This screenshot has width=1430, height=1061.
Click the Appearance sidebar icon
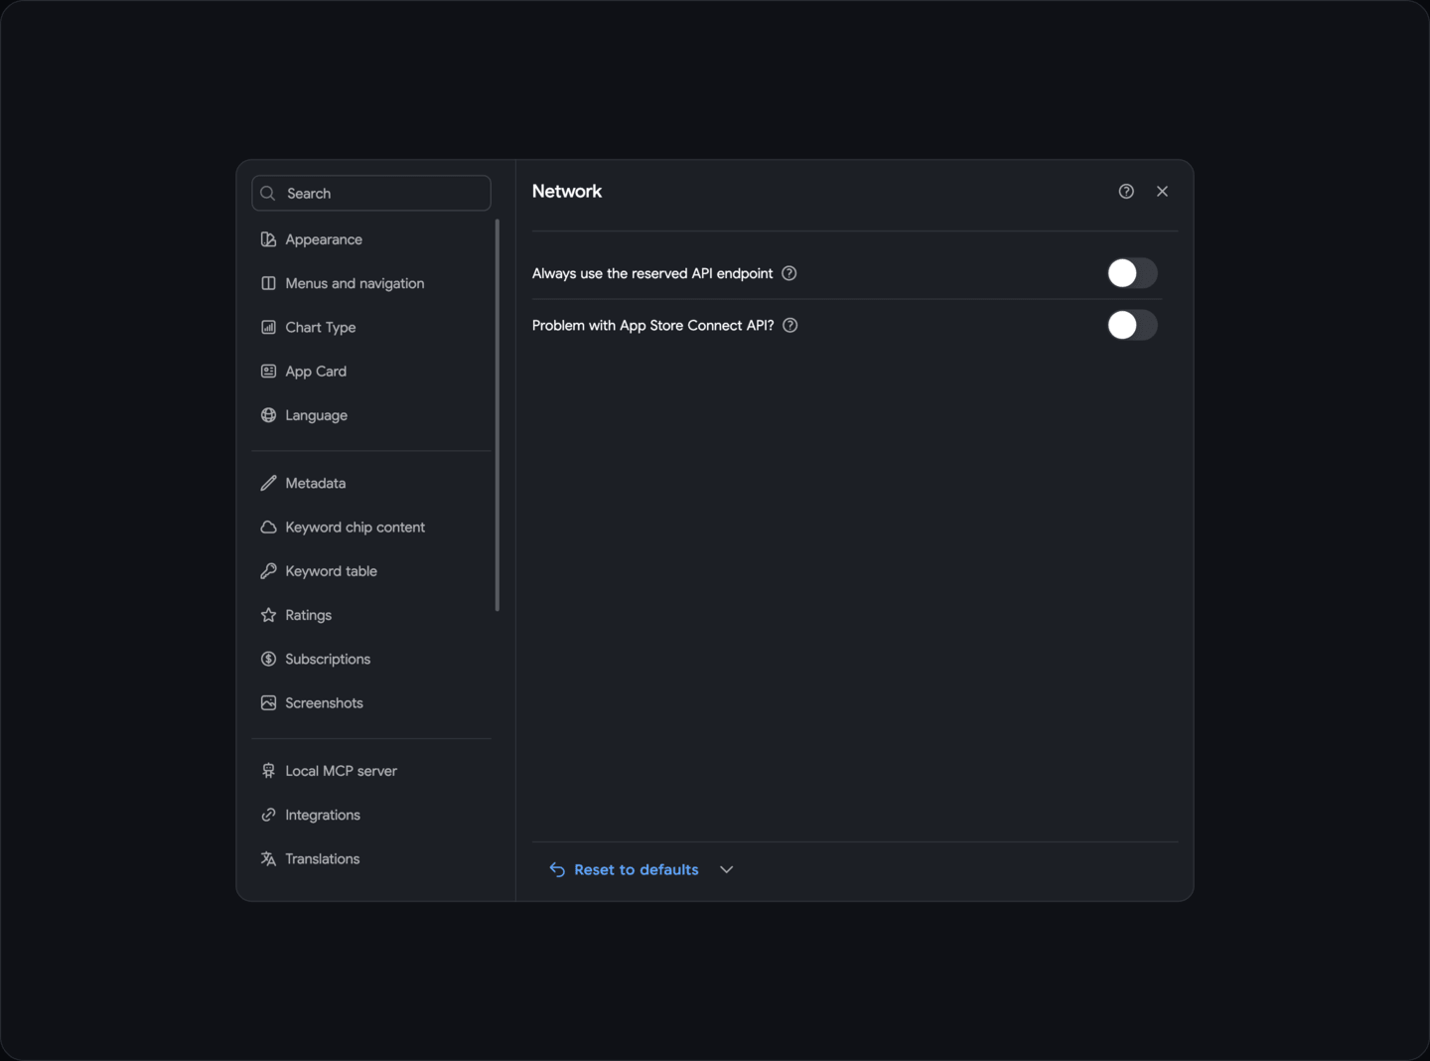268,239
